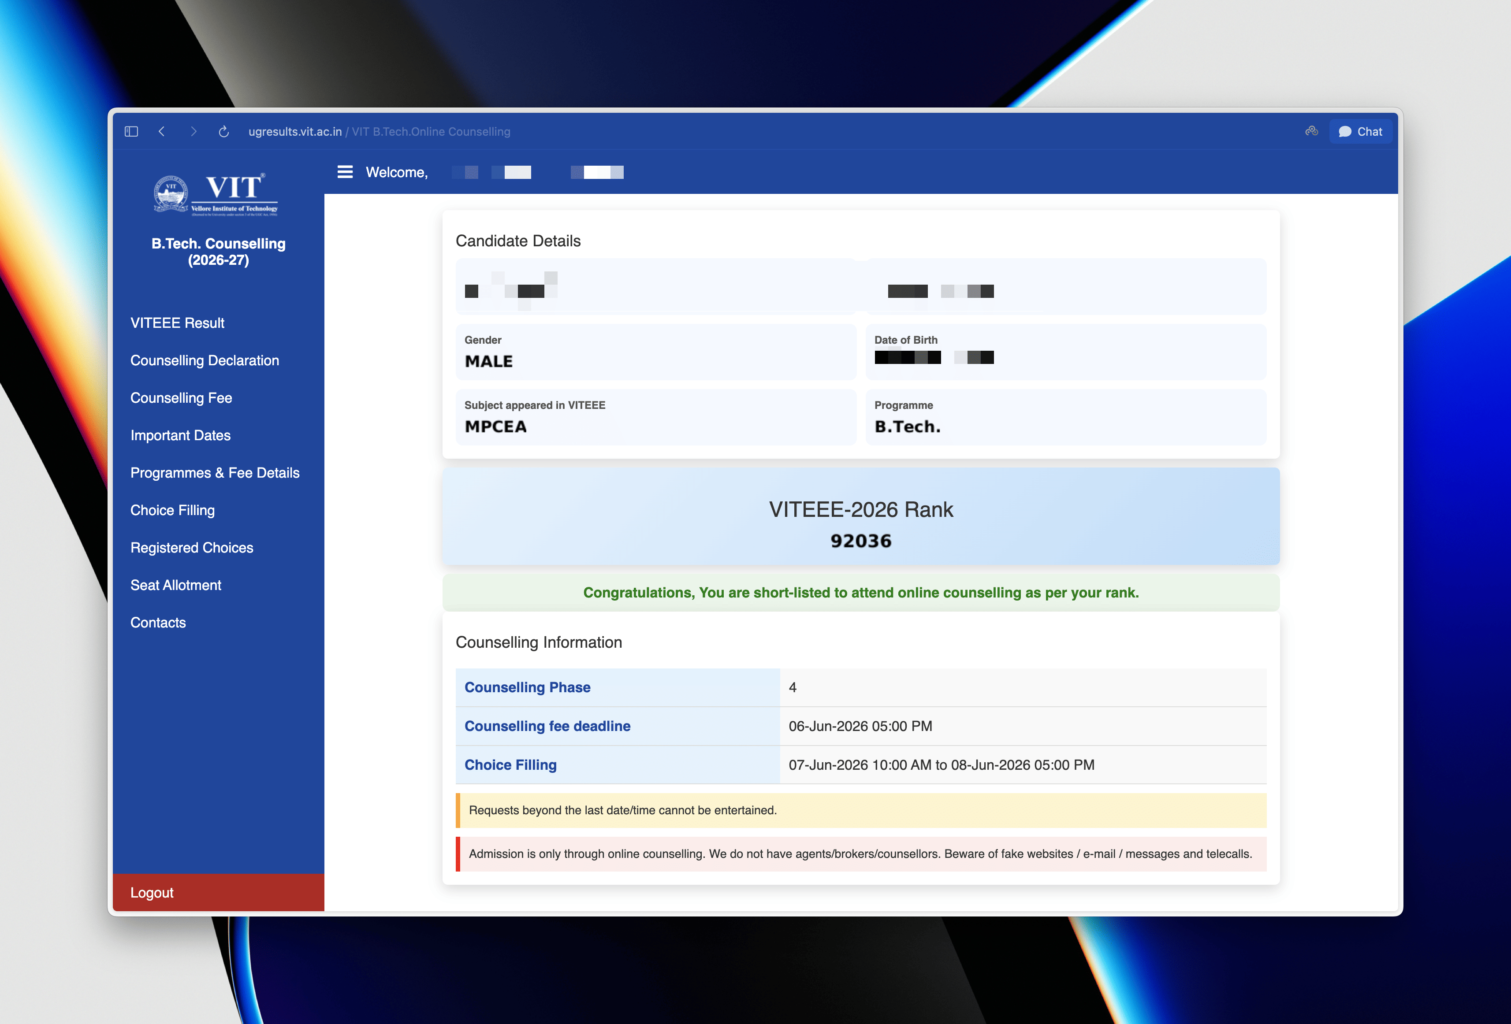The width and height of the screenshot is (1511, 1024).
Task: Click the deadline 06-Jun-2026 05:00 PM
Action: (x=860, y=726)
